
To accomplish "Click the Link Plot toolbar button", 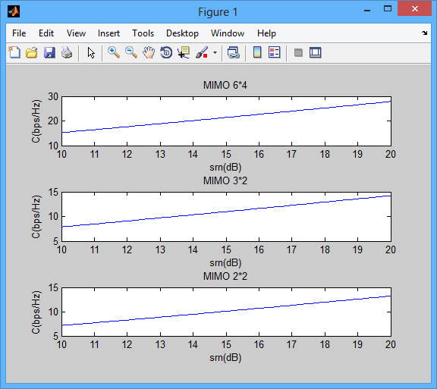I will 233,52.
